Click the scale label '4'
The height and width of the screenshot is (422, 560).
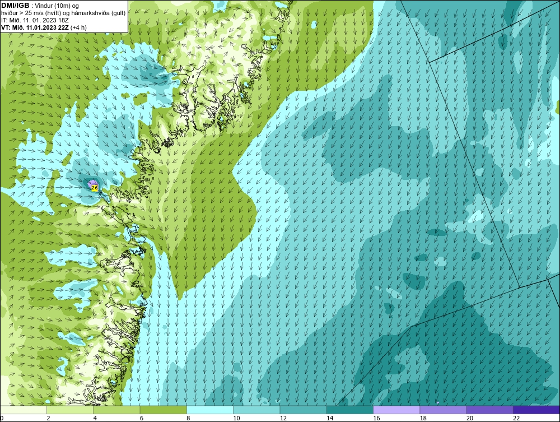[95, 418]
